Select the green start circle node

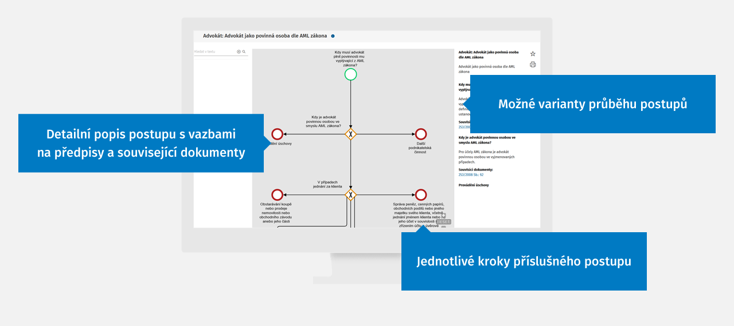350,74
